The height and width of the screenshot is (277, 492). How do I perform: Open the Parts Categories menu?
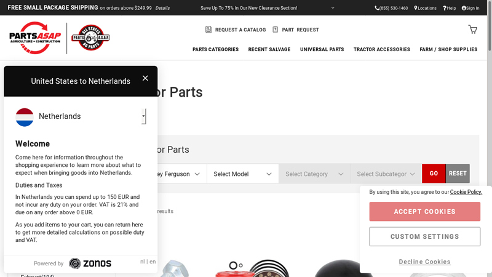click(215, 49)
